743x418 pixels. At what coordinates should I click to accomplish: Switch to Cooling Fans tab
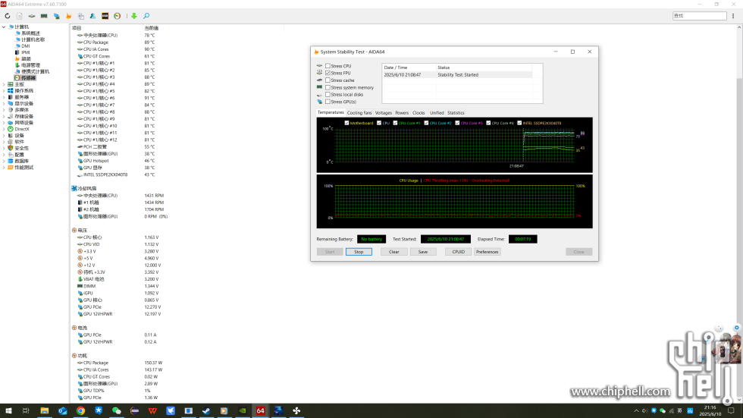click(359, 113)
